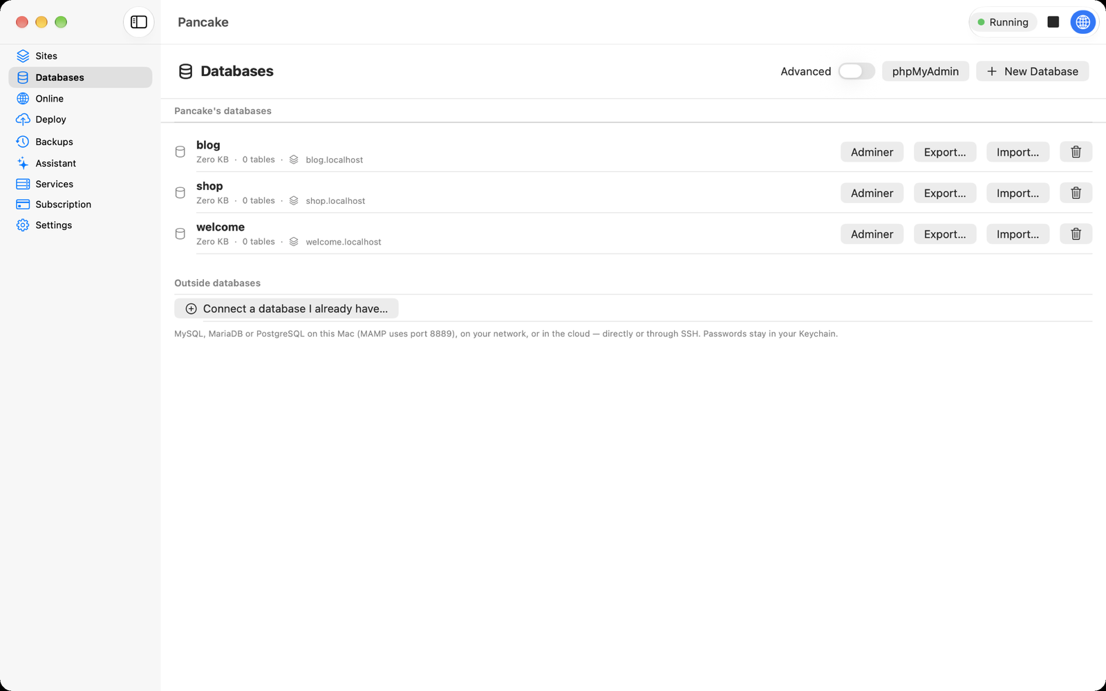
Task: Open the blog.localhost site link
Action: [335, 160]
